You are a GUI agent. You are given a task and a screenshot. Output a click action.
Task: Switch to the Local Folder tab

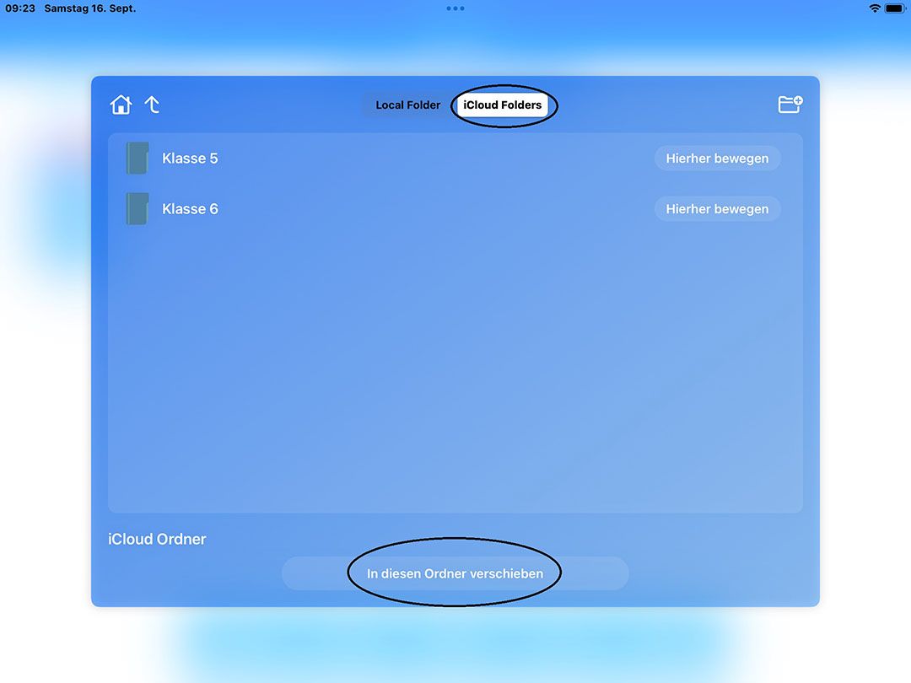(408, 105)
